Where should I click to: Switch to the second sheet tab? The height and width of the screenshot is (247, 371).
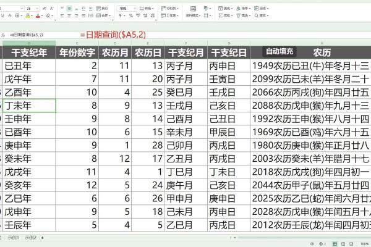pyautogui.click(x=13, y=238)
